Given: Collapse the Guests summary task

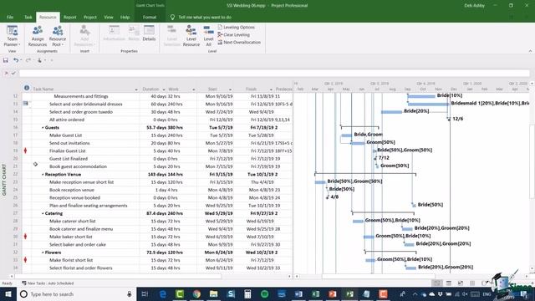Looking at the screenshot, I should pos(43,128).
